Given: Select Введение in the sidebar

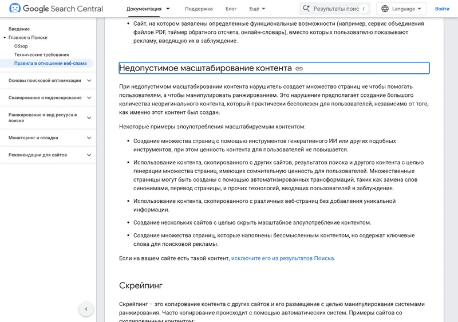Looking at the screenshot, I should click(x=19, y=29).
